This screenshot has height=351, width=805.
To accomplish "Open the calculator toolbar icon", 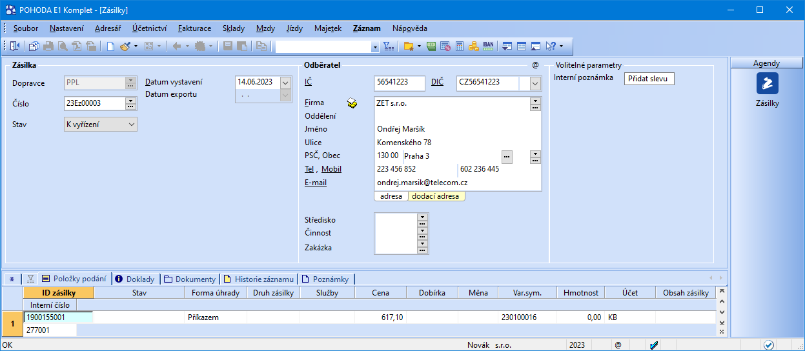I will click(460, 46).
